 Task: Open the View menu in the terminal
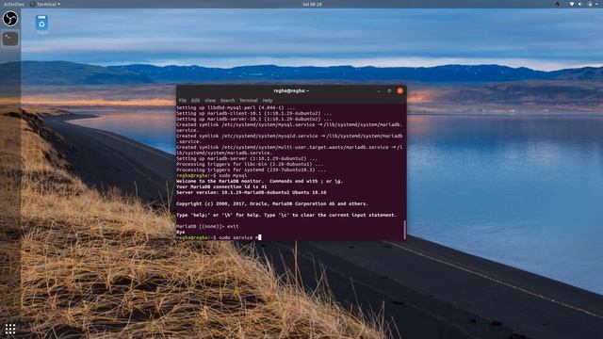(210, 101)
